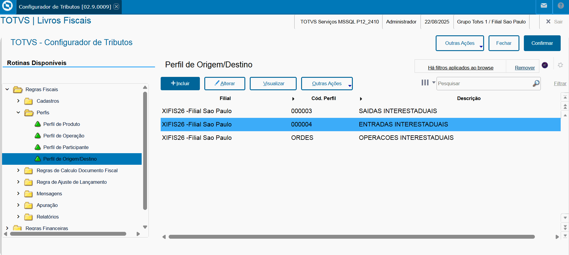Image resolution: width=569 pixels, height=255 pixels.
Task: Click the Fechar button
Action: click(x=504, y=43)
